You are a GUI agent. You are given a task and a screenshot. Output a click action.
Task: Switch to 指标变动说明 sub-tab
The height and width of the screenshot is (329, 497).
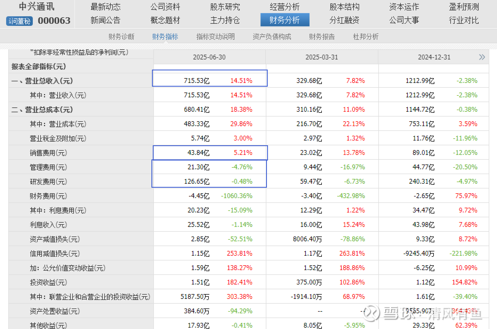click(215, 37)
